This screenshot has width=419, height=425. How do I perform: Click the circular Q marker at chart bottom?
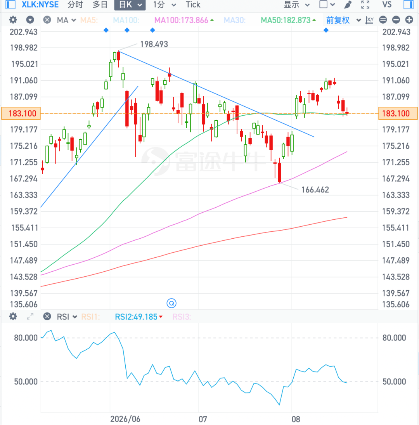(171, 303)
